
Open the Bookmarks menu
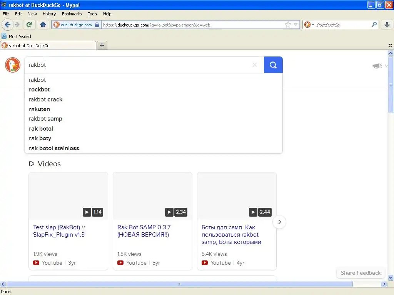(72, 14)
